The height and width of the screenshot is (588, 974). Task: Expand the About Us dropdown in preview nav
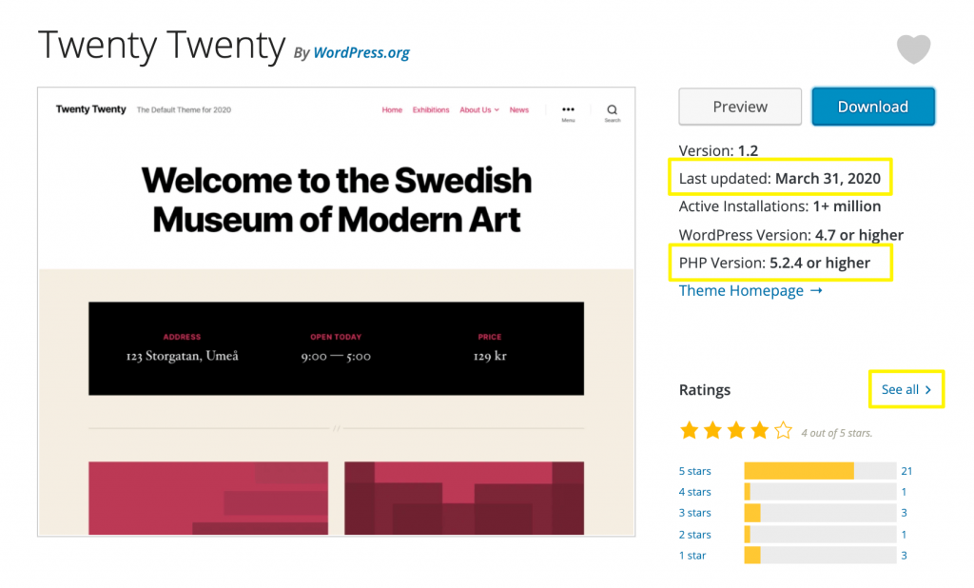478,109
